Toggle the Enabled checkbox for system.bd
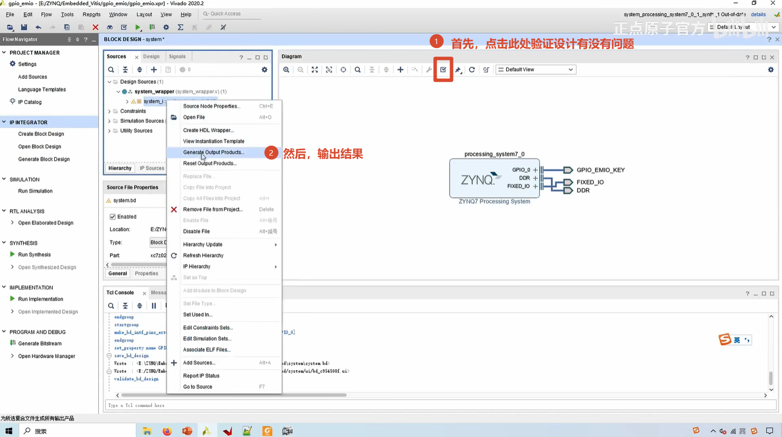The image size is (782, 437). 113,217
